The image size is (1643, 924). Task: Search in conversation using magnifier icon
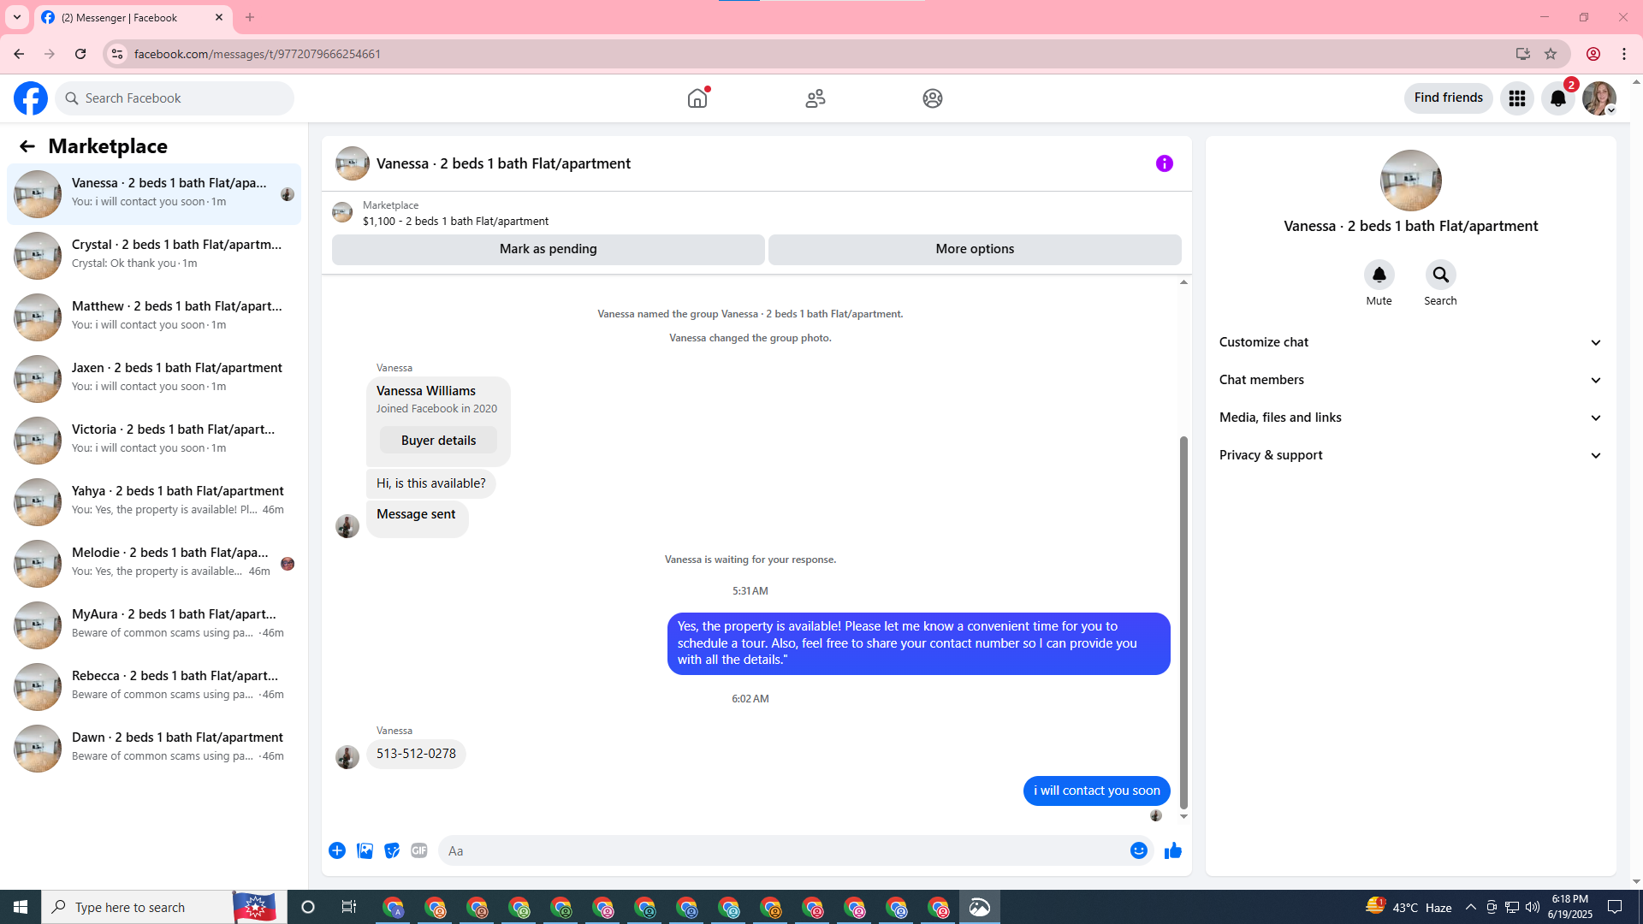pos(1441,275)
